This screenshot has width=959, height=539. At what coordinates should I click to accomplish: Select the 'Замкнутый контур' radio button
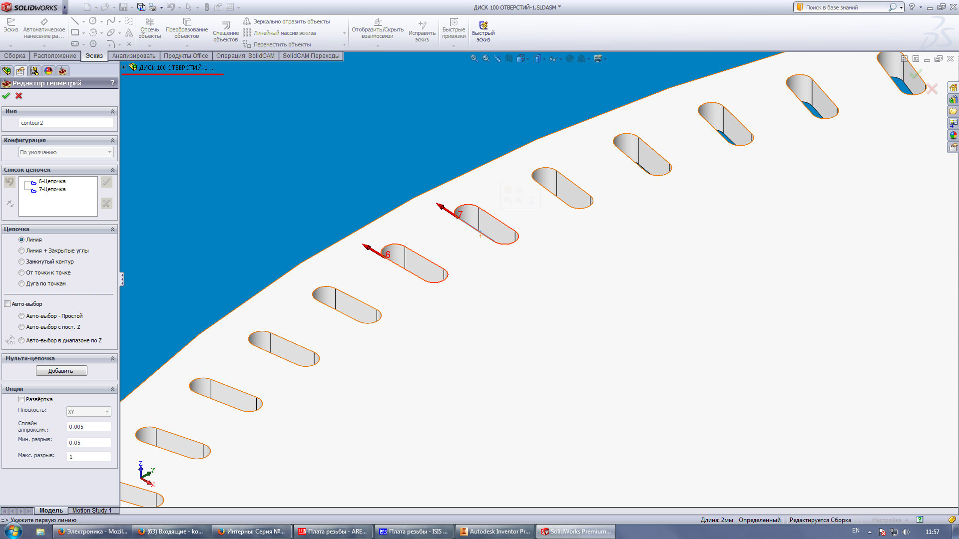pos(21,262)
